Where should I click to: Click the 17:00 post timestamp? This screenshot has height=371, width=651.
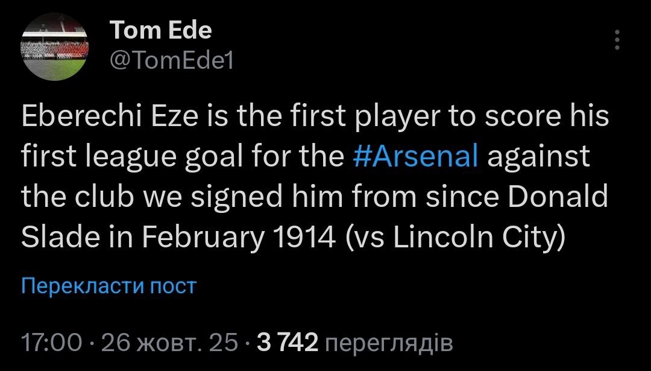(51, 343)
